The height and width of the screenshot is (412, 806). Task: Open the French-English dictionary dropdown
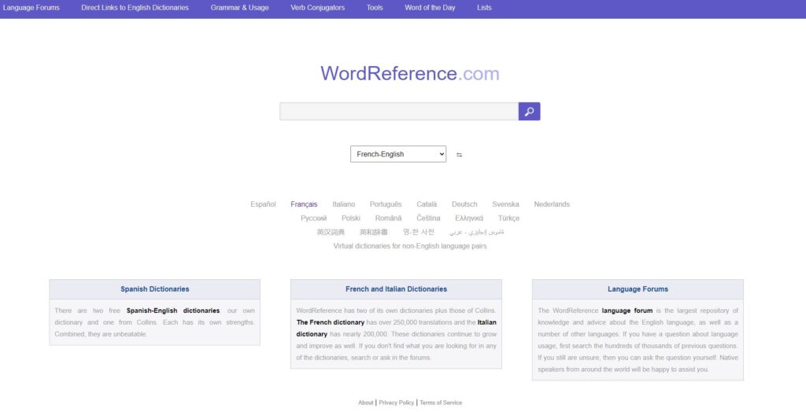click(397, 154)
